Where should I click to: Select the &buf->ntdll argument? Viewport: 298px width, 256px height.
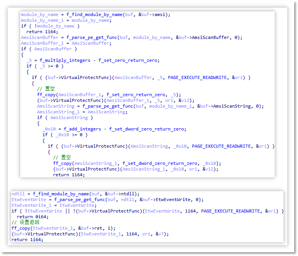point(124,194)
